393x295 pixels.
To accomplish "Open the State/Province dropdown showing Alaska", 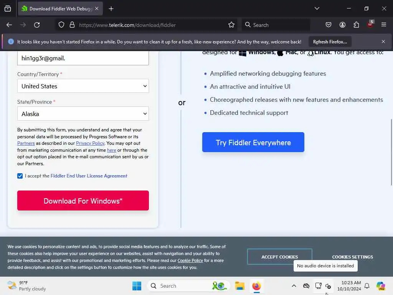I will click(83, 114).
